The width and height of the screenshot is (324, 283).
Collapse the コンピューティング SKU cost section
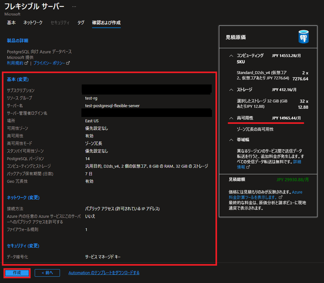click(x=231, y=56)
